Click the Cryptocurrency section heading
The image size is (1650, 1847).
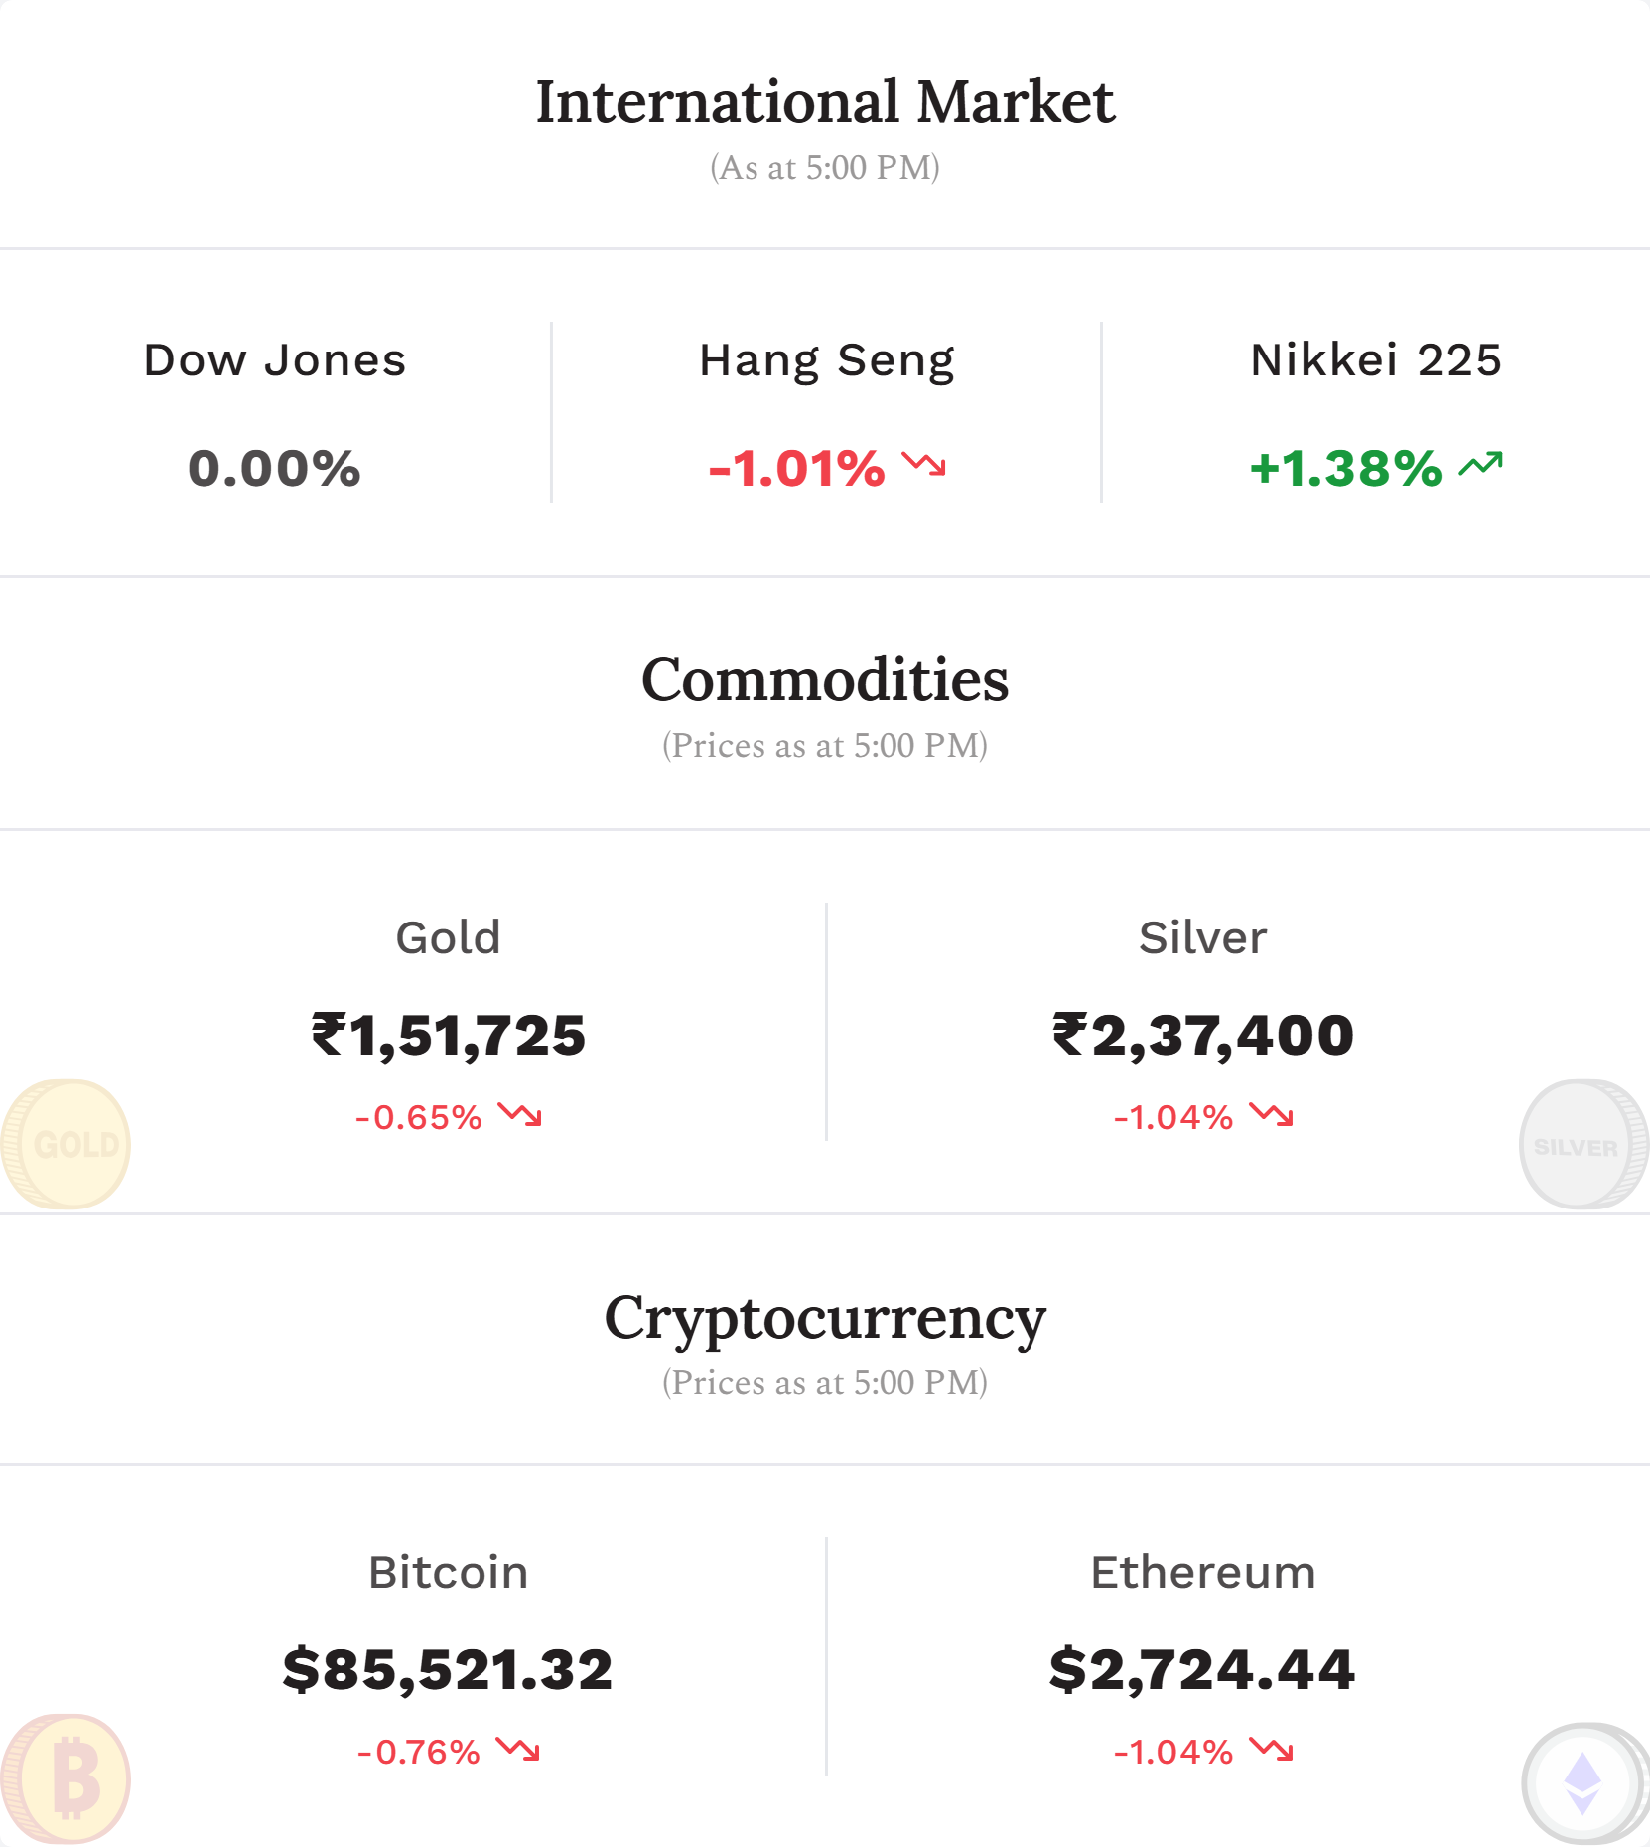[825, 1321]
